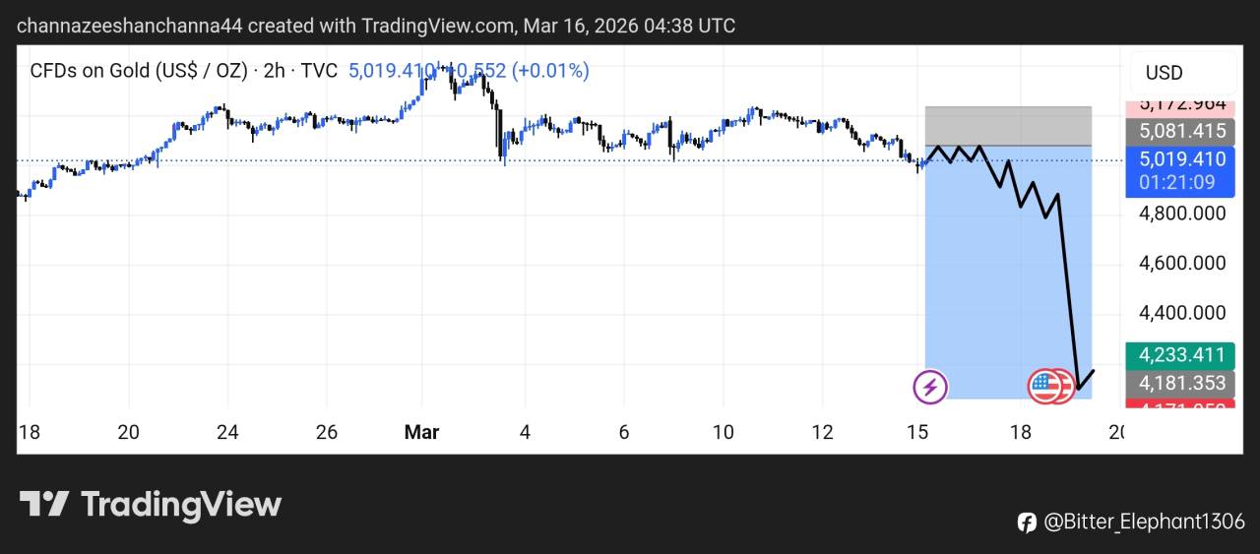The image size is (1260, 554).
Task: Click the TradingView logo icon
Action: [44, 505]
